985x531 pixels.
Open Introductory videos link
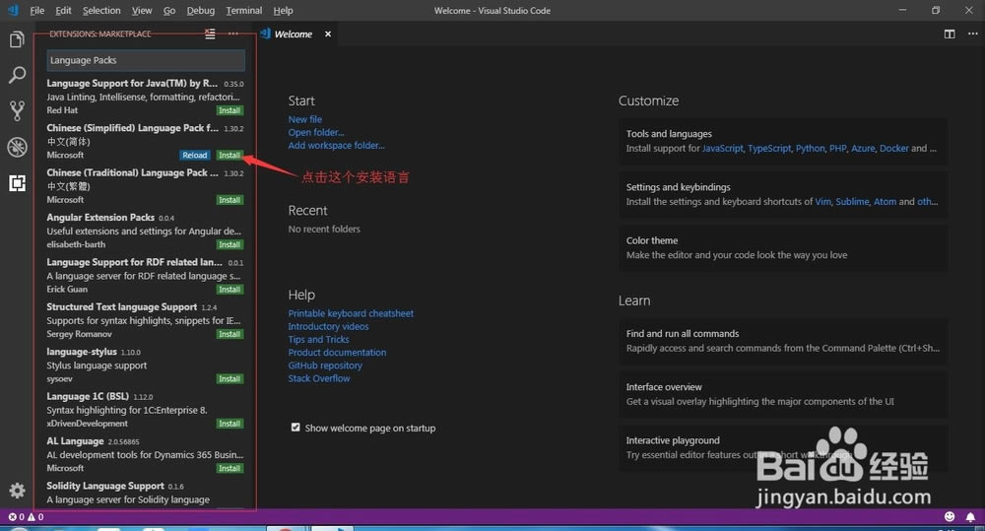(328, 326)
